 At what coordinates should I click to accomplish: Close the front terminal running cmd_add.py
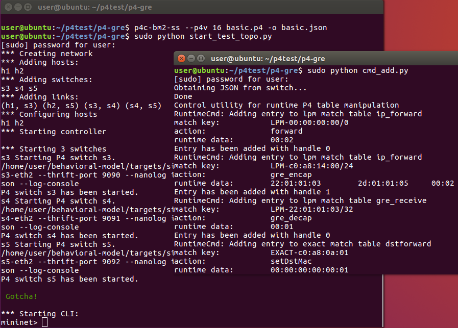(181, 58)
